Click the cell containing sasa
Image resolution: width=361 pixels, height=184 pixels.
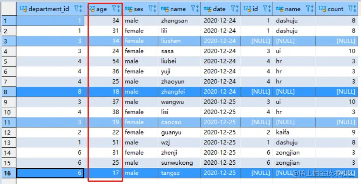[179, 51]
